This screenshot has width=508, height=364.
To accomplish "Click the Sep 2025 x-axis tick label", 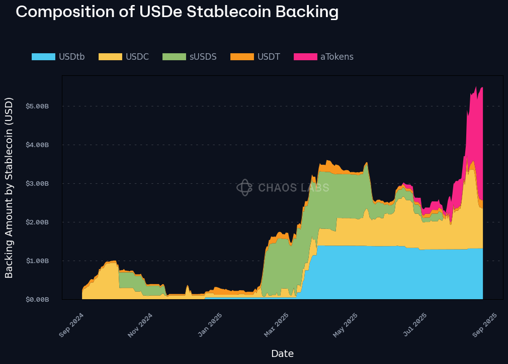I will tap(485, 324).
